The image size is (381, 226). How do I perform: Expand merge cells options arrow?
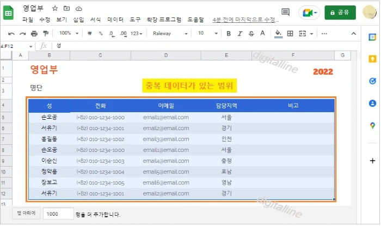[x=311, y=34]
